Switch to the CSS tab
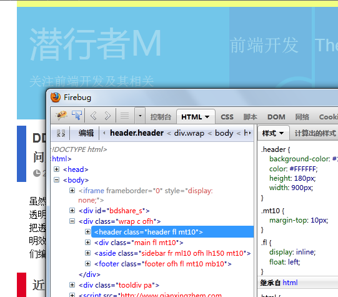 tap(227, 117)
